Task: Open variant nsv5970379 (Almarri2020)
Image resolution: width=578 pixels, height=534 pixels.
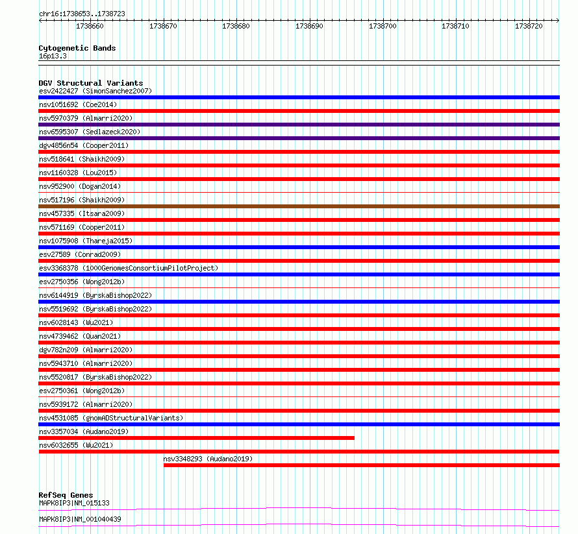Action: point(86,118)
